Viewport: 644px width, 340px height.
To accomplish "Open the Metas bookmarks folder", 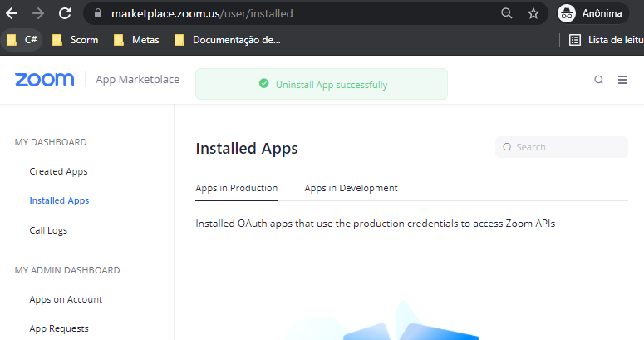I will pos(136,40).
